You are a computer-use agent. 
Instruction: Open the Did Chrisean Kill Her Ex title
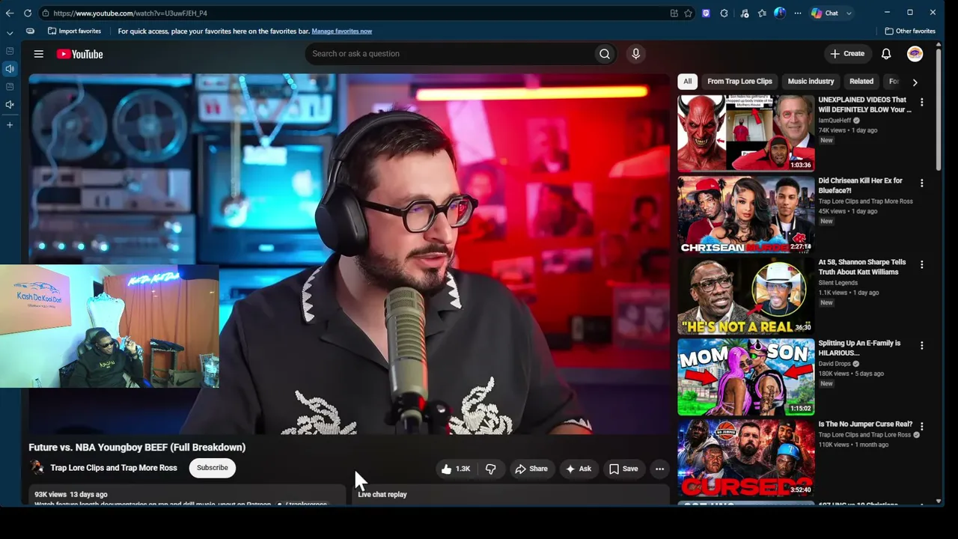[860, 186]
